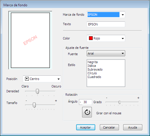Click the Cancelar button
Image resolution: width=150 pixels, height=136 pixels.
(109, 127)
